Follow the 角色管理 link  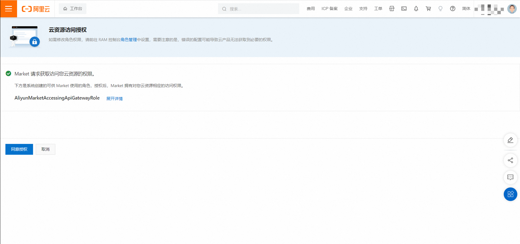click(x=129, y=40)
